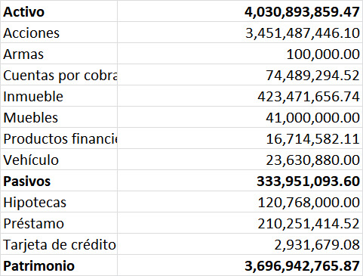
Task: Click the value 16,714,582.11
Action: pos(312,139)
